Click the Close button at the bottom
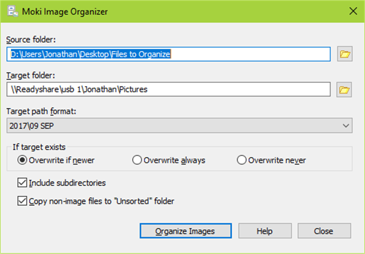365x254 pixels. (x=324, y=231)
